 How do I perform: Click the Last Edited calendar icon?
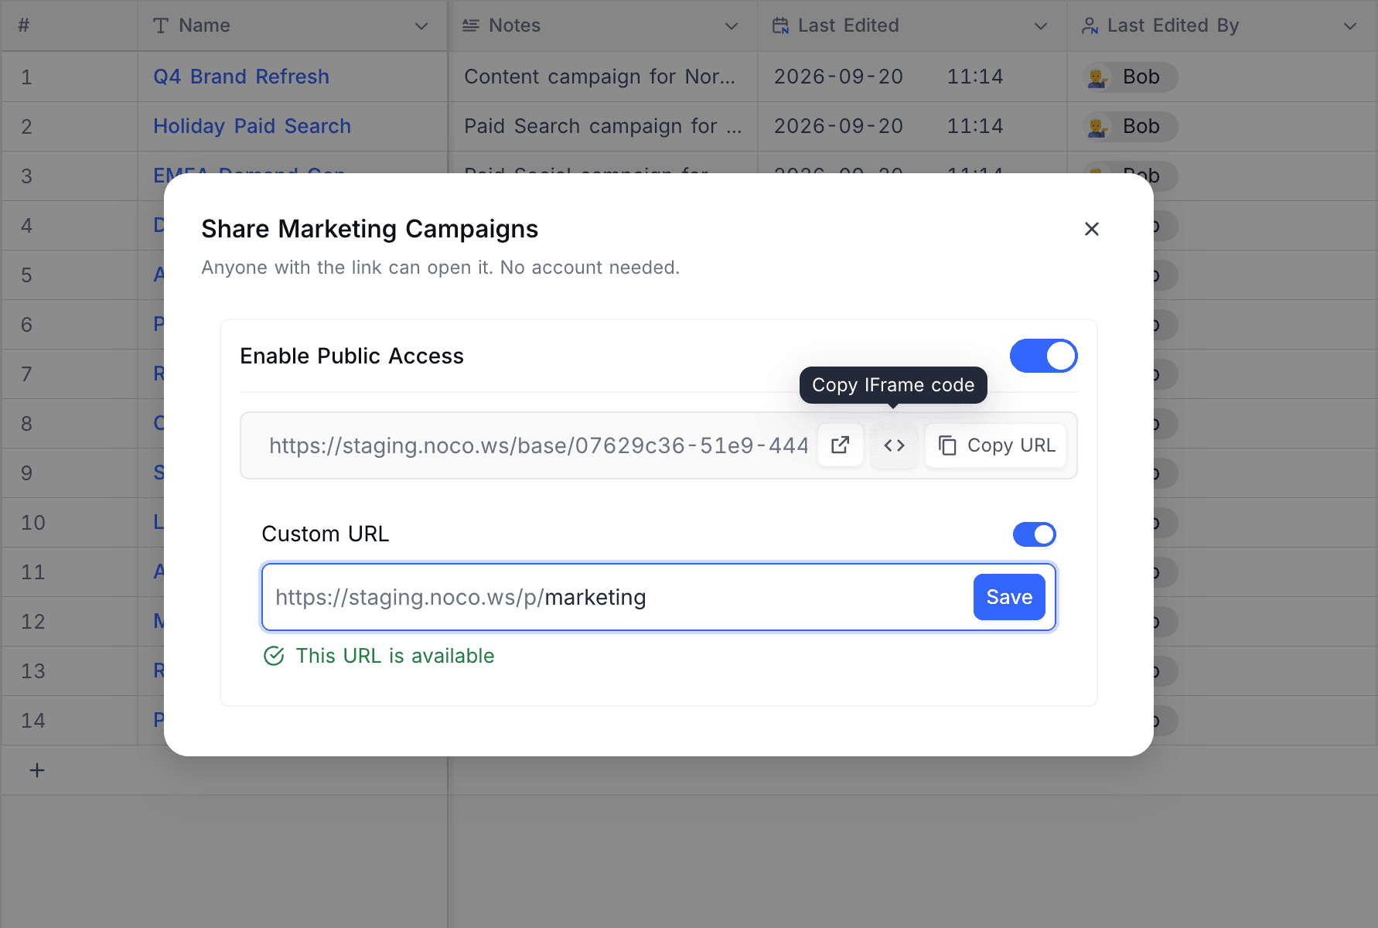(x=781, y=26)
